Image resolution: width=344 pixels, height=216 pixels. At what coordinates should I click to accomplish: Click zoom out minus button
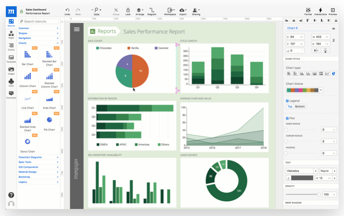tap(92, 10)
